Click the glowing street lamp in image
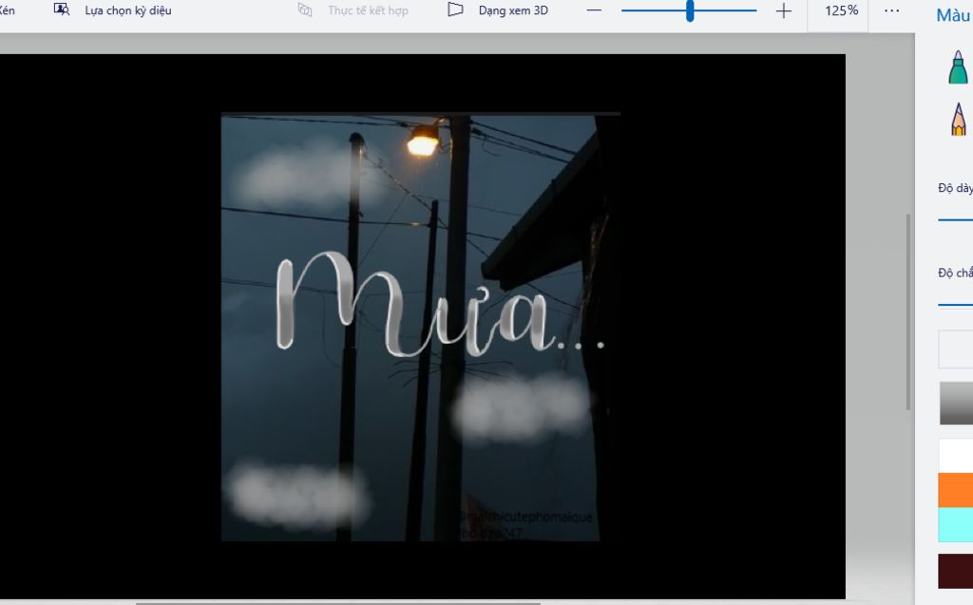Image resolution: width=973 pixels, height=605 pixels. click(423, 141)
